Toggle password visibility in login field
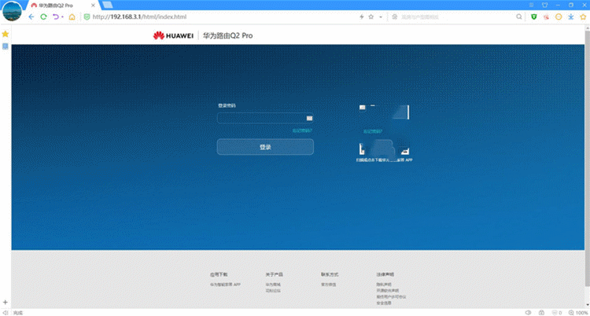This screenshot has width=590, height=316. point(309,118)
